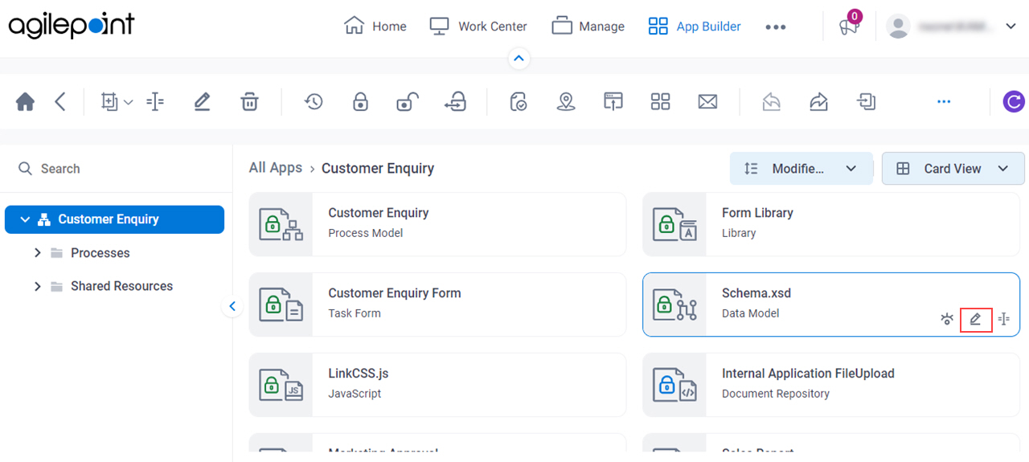This screenshot has width=1029, height=462.
Task: Expand the Shared Resources folder
Action: [37, 286]
